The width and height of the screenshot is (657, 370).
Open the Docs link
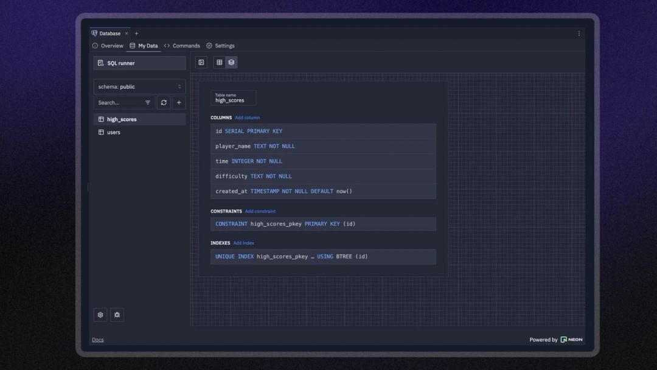coord(98,340)
